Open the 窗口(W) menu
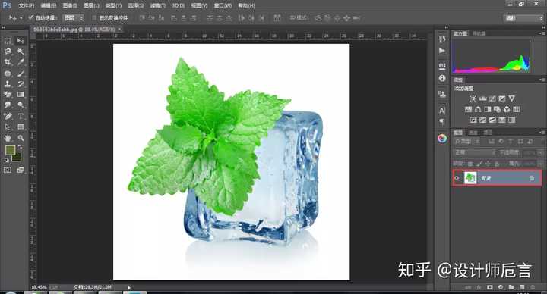 223,5
